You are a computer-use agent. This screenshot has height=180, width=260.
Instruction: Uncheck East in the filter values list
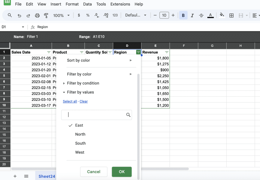pyautogui.click(x=79, y=125)
